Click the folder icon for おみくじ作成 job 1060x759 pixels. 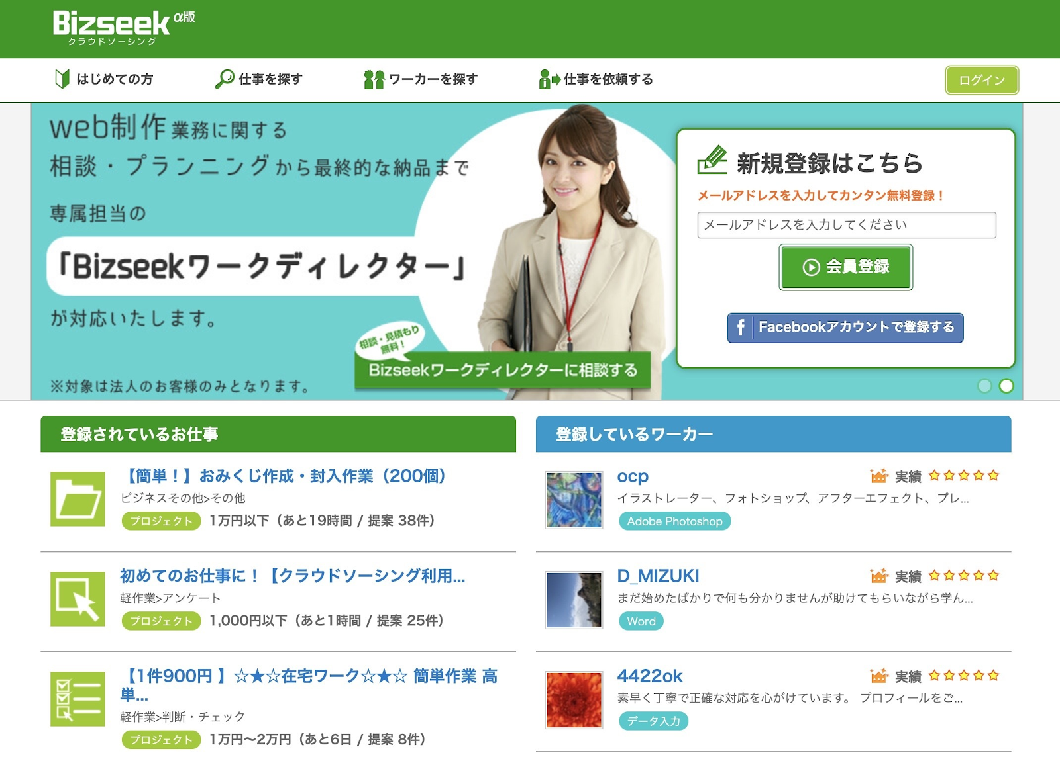click(x=78, y=499)
